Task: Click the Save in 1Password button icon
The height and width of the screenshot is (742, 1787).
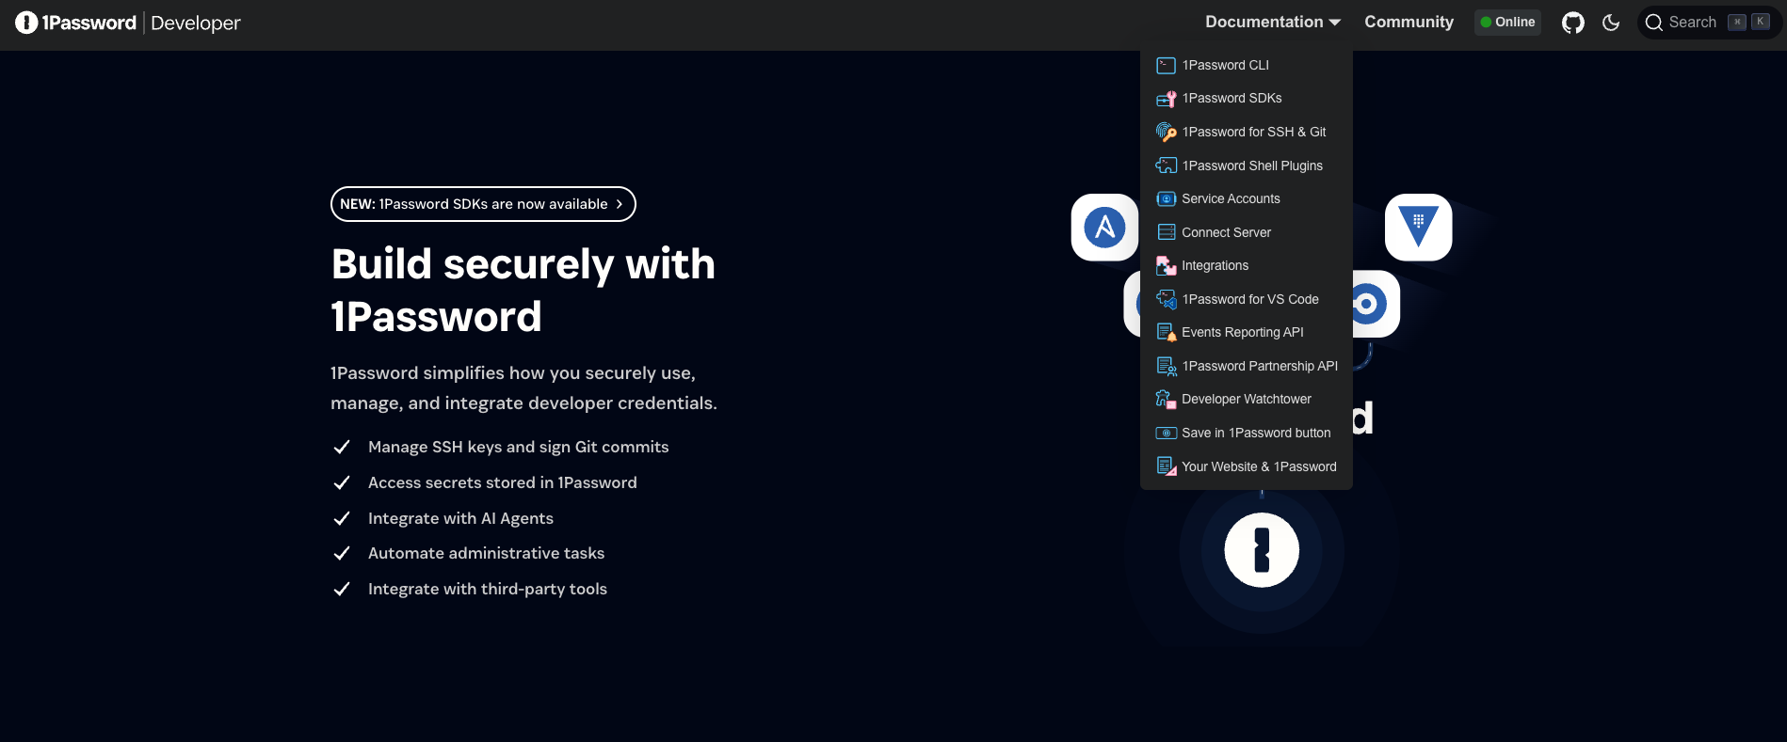Action: (x=1166, y=433)
